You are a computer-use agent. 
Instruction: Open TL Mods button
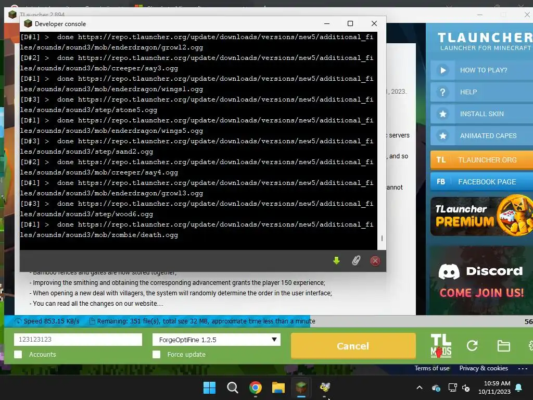pos(441,346)
